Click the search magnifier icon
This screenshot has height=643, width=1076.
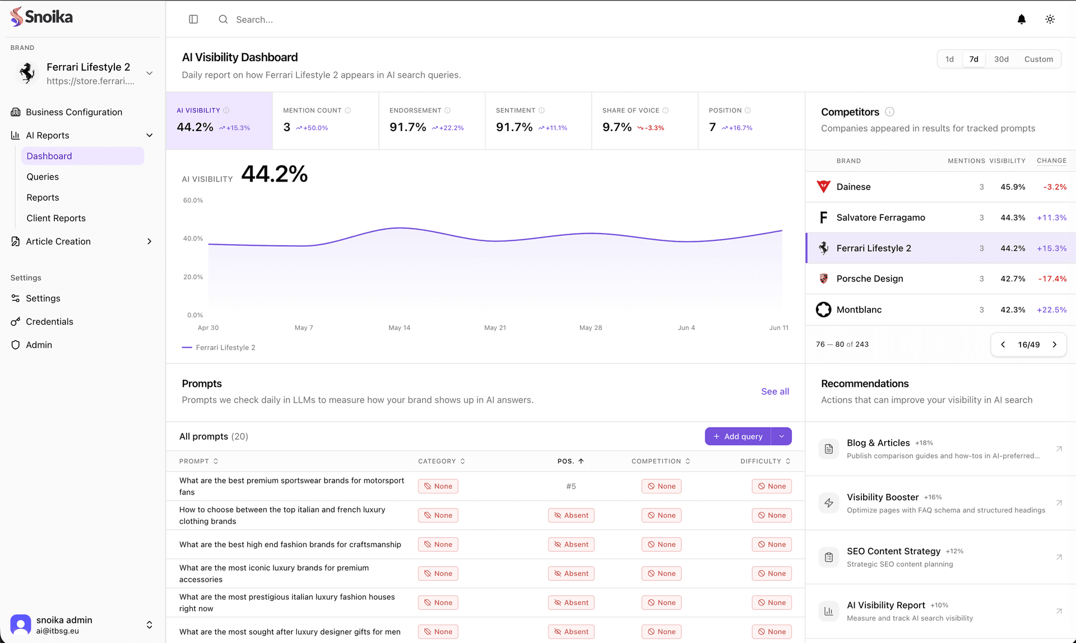[223, 20]
